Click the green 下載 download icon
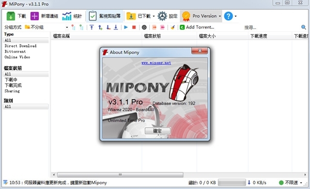This screenshot has width=310, height=189. (11, 16)
